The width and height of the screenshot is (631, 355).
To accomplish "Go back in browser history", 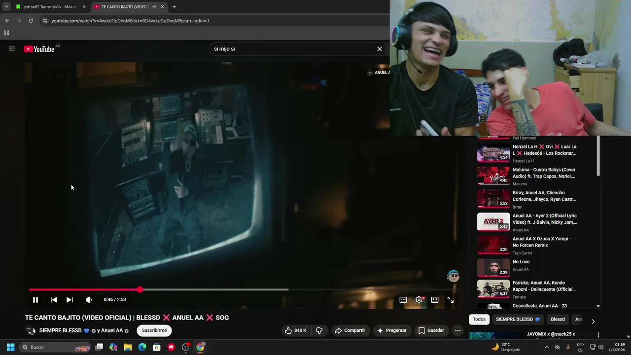I will click(7, 21).
